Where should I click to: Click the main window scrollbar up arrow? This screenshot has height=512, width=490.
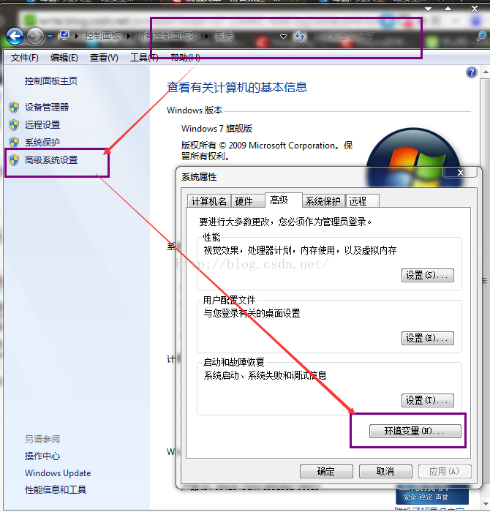pos(486,72)
